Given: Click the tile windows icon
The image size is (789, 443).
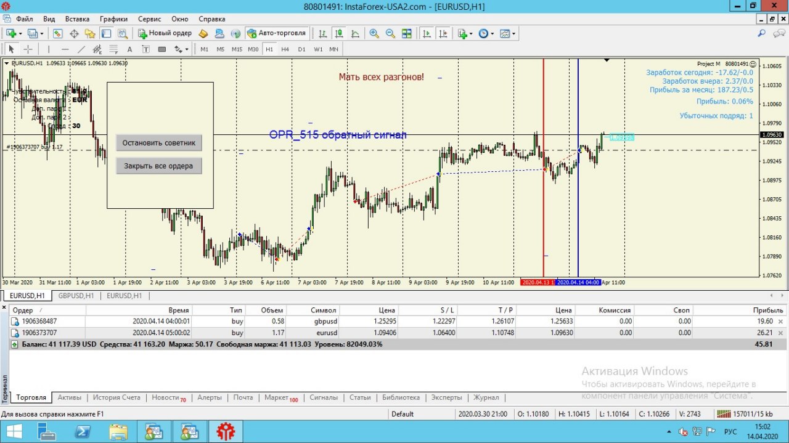Looking at the screenshot, I should click(x=406, y=33).
